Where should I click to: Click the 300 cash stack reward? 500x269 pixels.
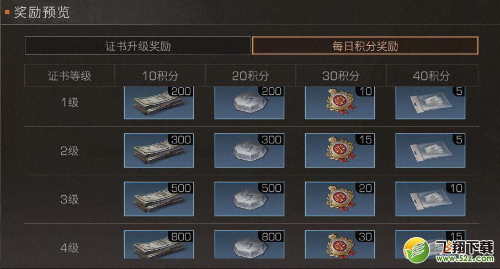click(159, 150)
